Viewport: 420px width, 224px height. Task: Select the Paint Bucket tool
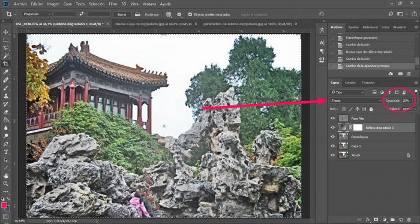coord(5,120)
